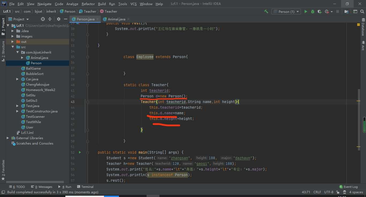This screenshot has height=197, width=366.
Task: Expand the .idea folder
Action: click(x=13, y=31)
